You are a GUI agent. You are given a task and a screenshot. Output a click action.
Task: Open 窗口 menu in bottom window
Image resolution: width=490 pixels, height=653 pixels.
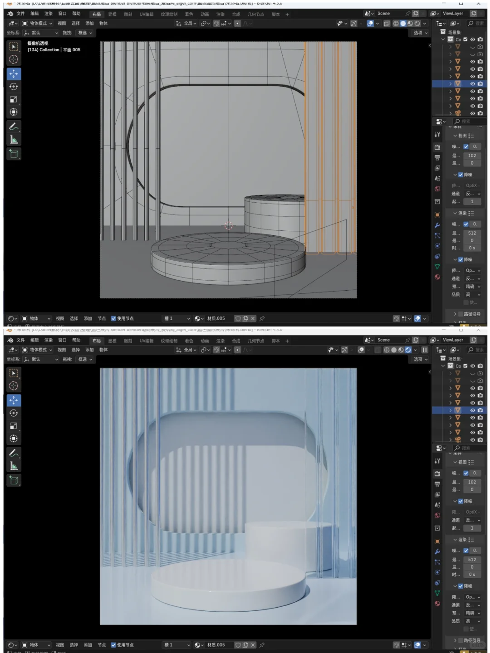click(62, 340)
